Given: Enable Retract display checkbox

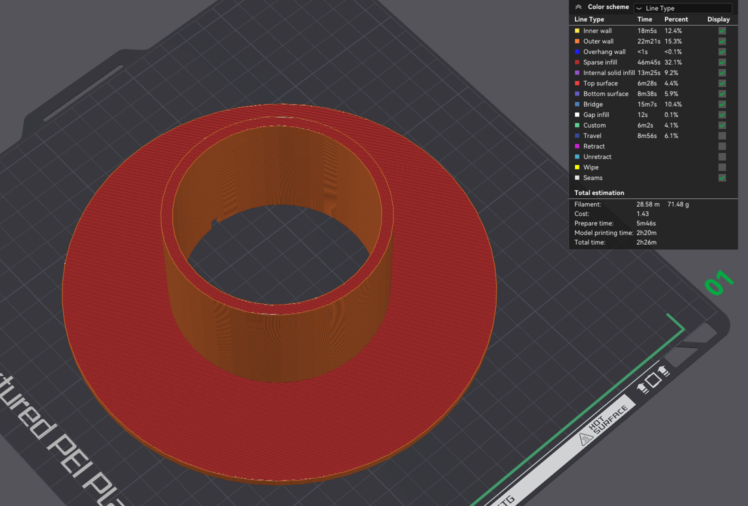Looking at the screenshot, I should pos(722,146).
